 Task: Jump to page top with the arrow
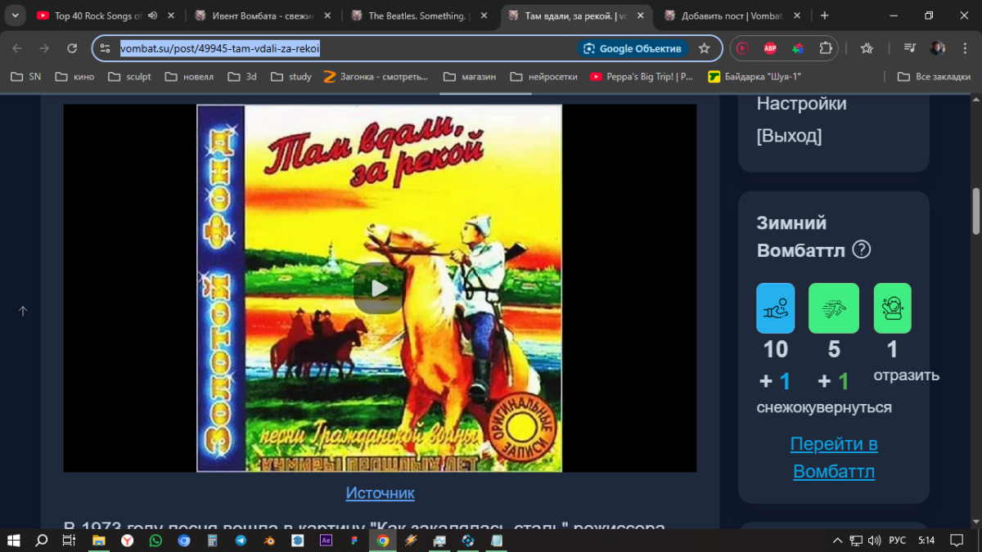tap(23, 311)
